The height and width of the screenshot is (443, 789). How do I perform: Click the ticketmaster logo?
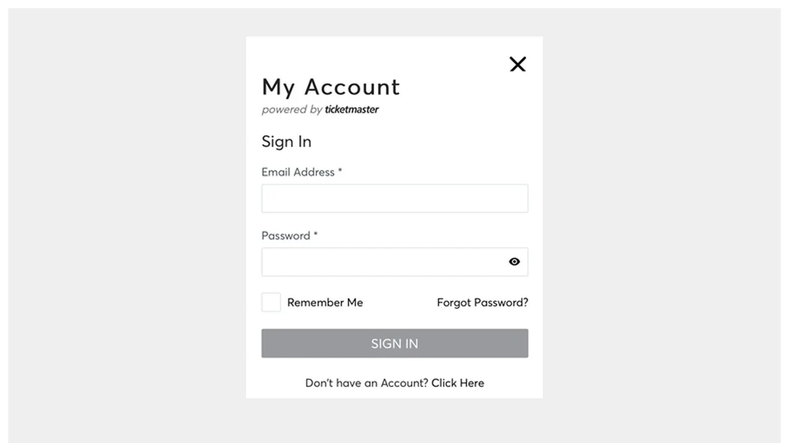[352, 110]
